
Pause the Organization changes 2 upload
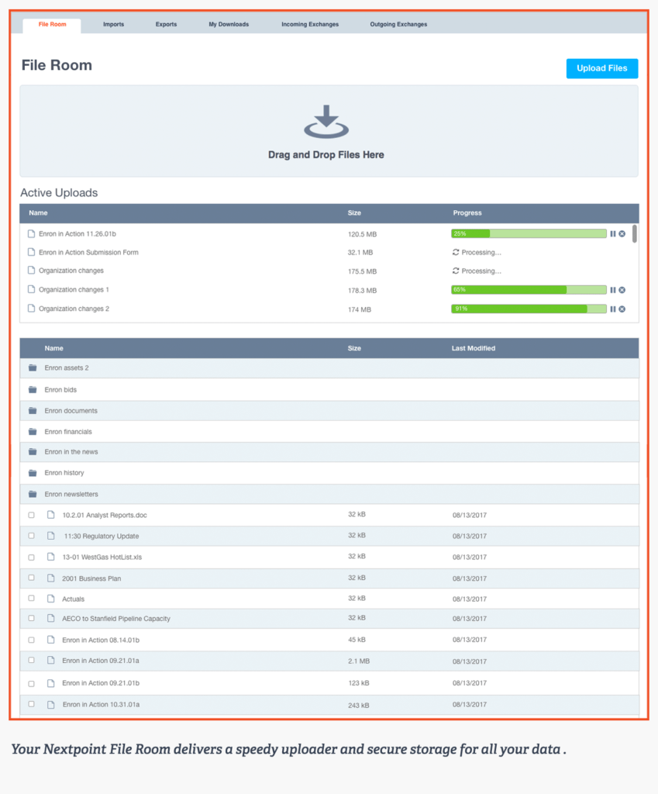tap(612, 309)
